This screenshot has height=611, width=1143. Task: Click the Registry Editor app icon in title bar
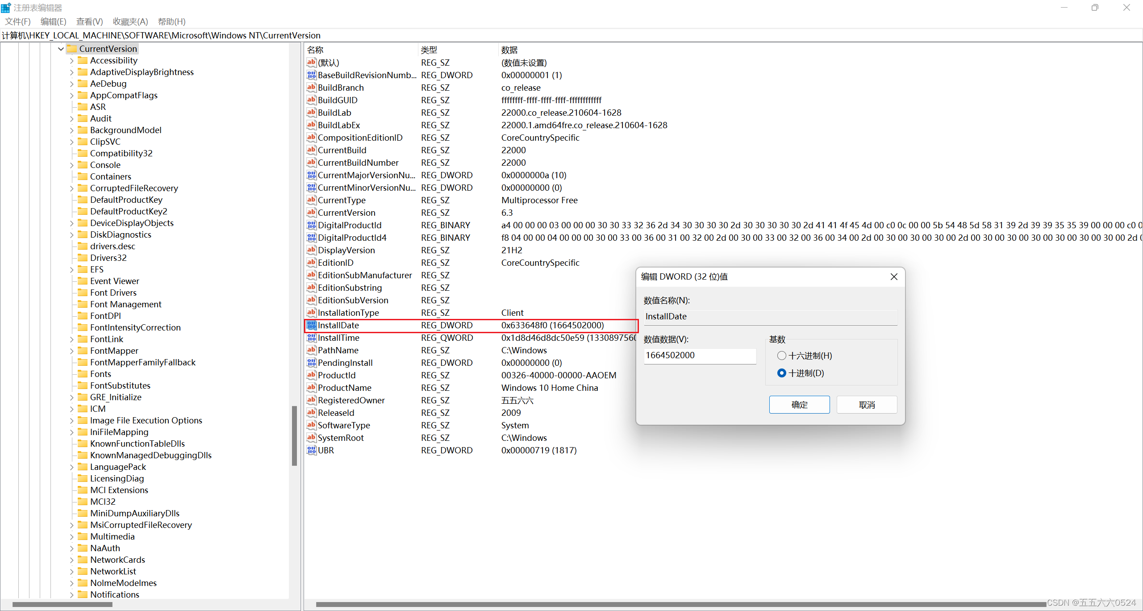(x=6, y=8)
